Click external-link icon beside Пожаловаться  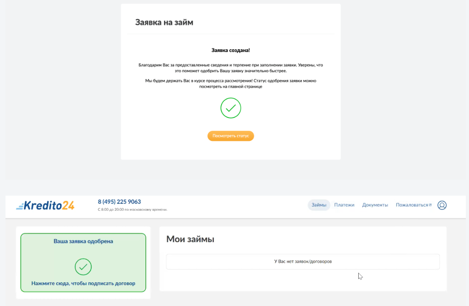[430, 205]
